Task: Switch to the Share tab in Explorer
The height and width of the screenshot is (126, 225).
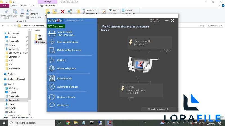Action: click(x=24, y=6)
